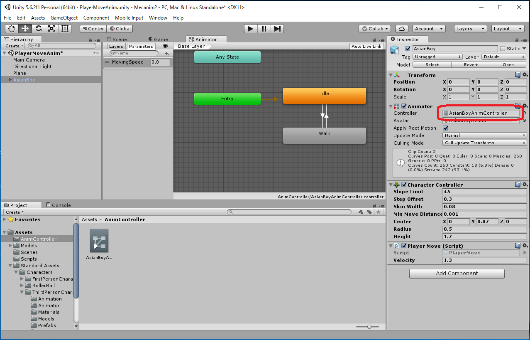The height and width of the screenshot is (340, 530).
Task: Switch to the Console tab
Action: click(x=59, y=205)
